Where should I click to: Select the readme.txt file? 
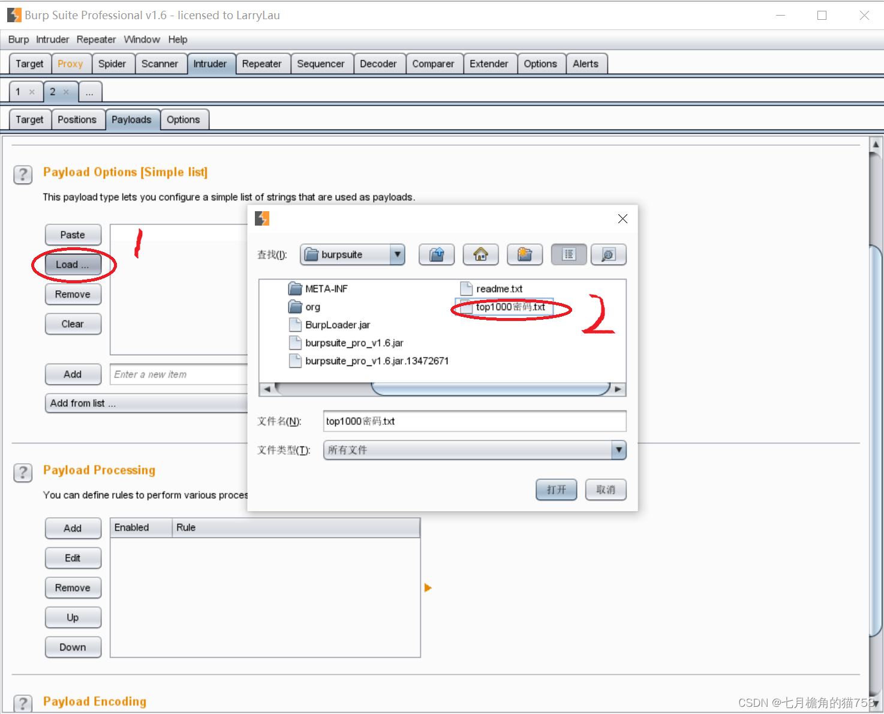tap(491, 289)
